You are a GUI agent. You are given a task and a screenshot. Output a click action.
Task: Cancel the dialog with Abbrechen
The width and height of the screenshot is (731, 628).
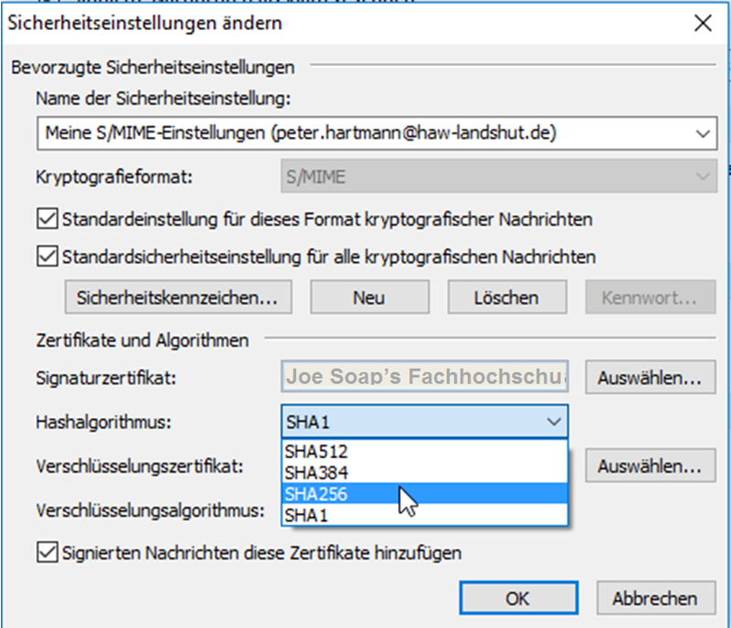tap(654, 599)
